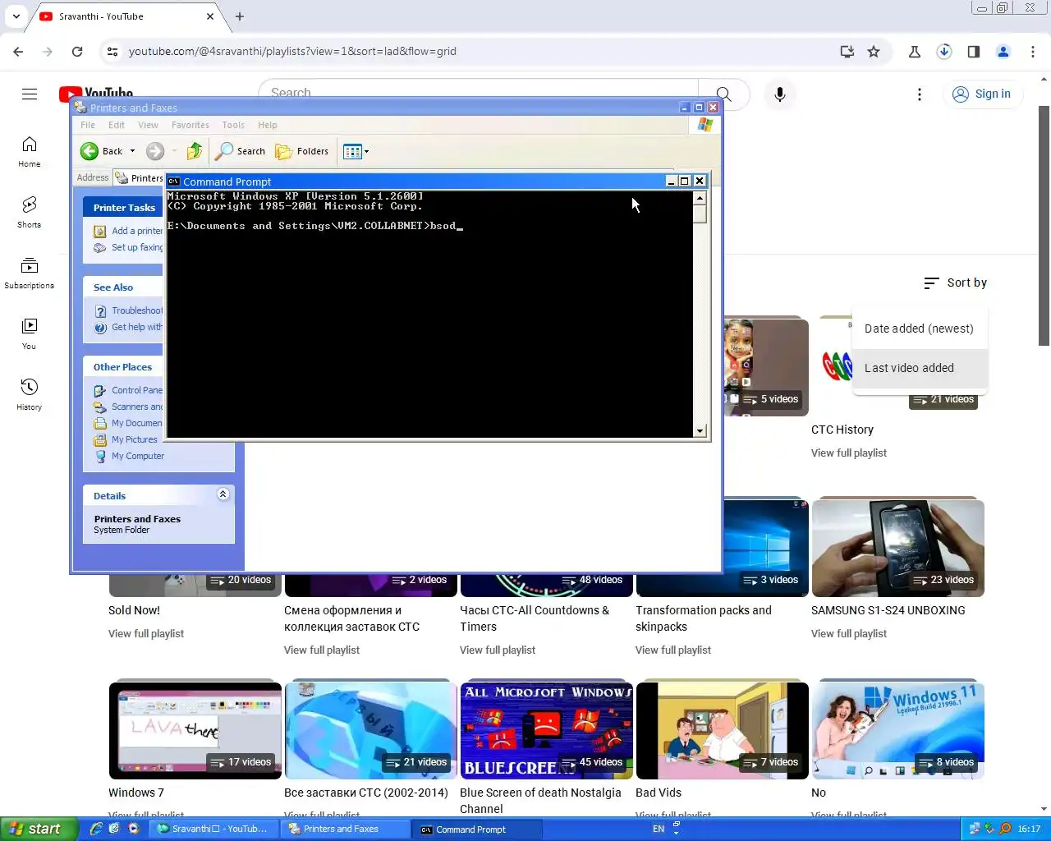Image resolution: width=1051 pixels, height=841 pixels.
Task: Open Chrome profile avatar
Action: (1003, 52)
